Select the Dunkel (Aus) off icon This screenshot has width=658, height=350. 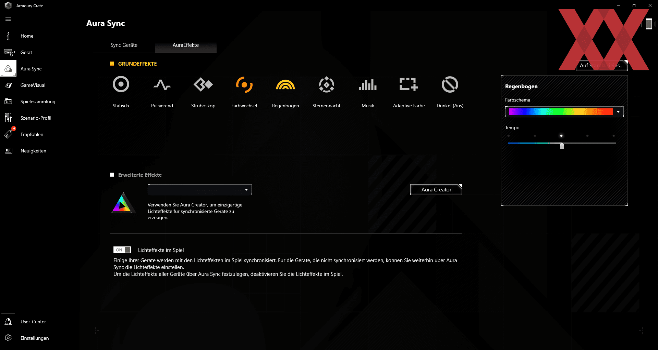point(450,84)
